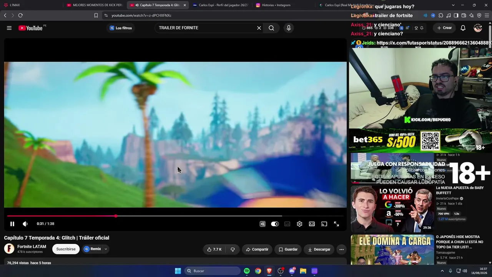The height and width of the screenshot is (277, 492).
Task: Click the IQ icon in player controls
Action: 263,224
